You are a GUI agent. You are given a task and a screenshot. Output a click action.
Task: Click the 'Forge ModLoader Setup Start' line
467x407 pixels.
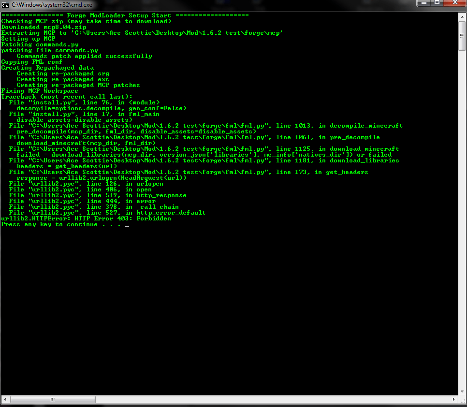point(125,15)
